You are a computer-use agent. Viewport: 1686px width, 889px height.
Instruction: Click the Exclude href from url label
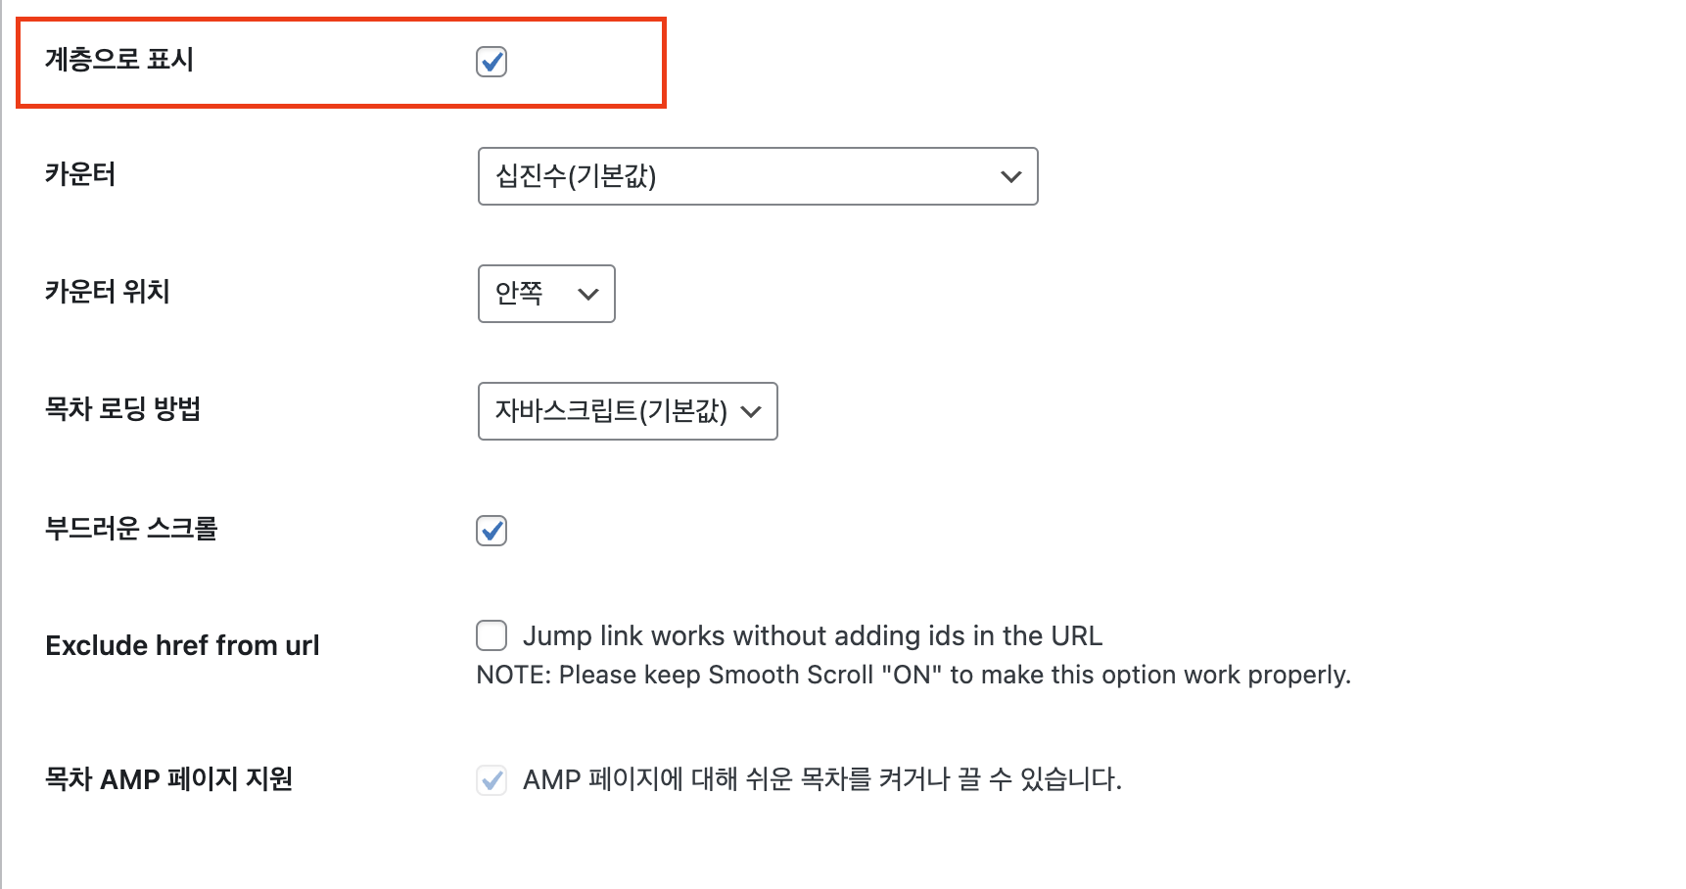(x=182, y=644)
